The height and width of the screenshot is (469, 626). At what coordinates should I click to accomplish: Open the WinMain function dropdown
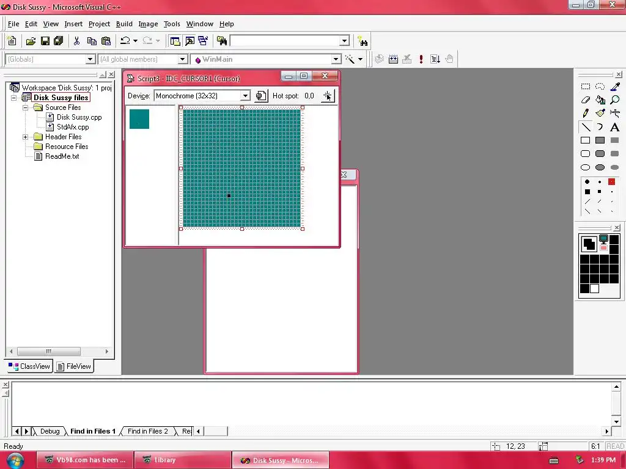pos(336,59)
